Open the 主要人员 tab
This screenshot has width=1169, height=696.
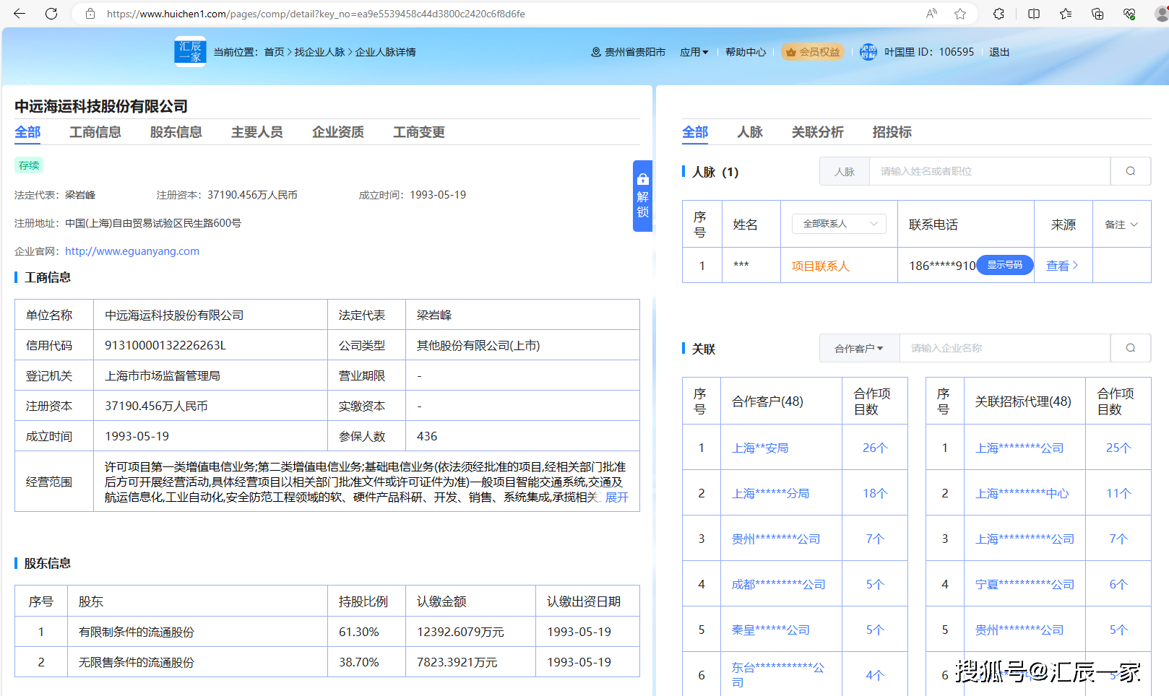pos(257,132)
